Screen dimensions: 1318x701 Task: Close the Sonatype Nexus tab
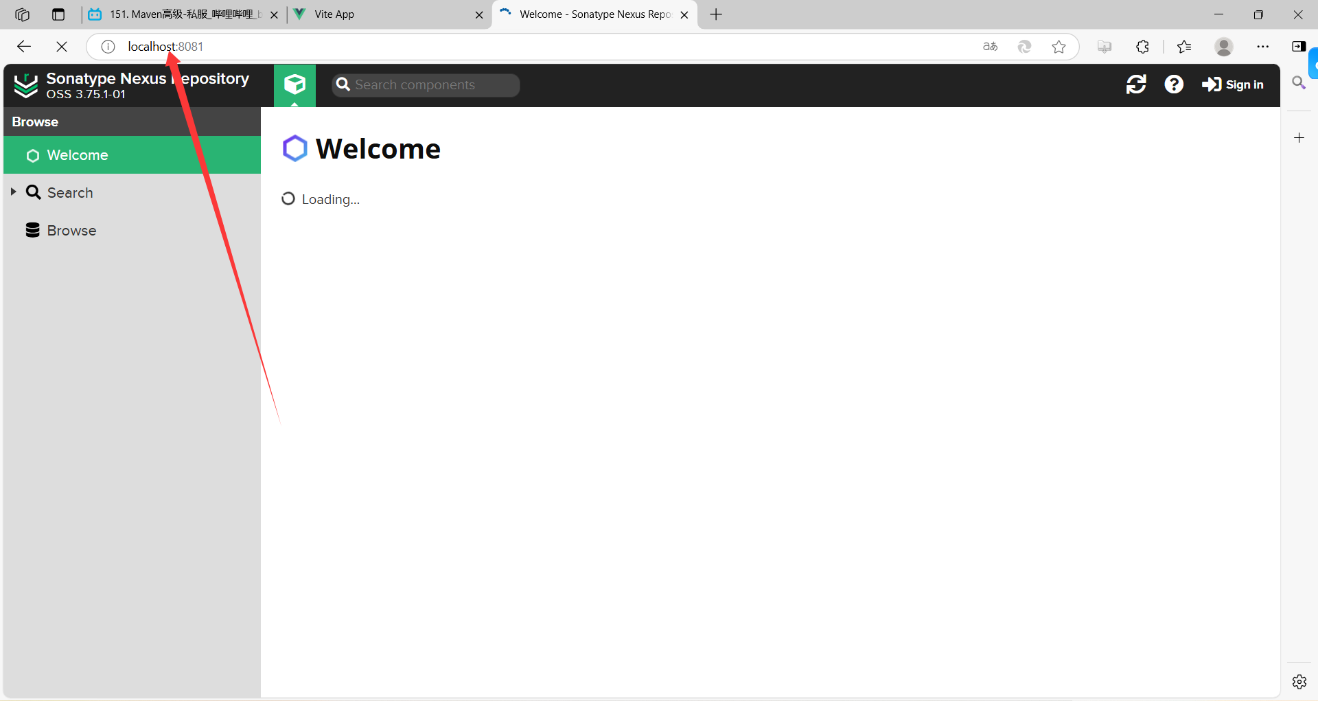(x=684, y=14)
